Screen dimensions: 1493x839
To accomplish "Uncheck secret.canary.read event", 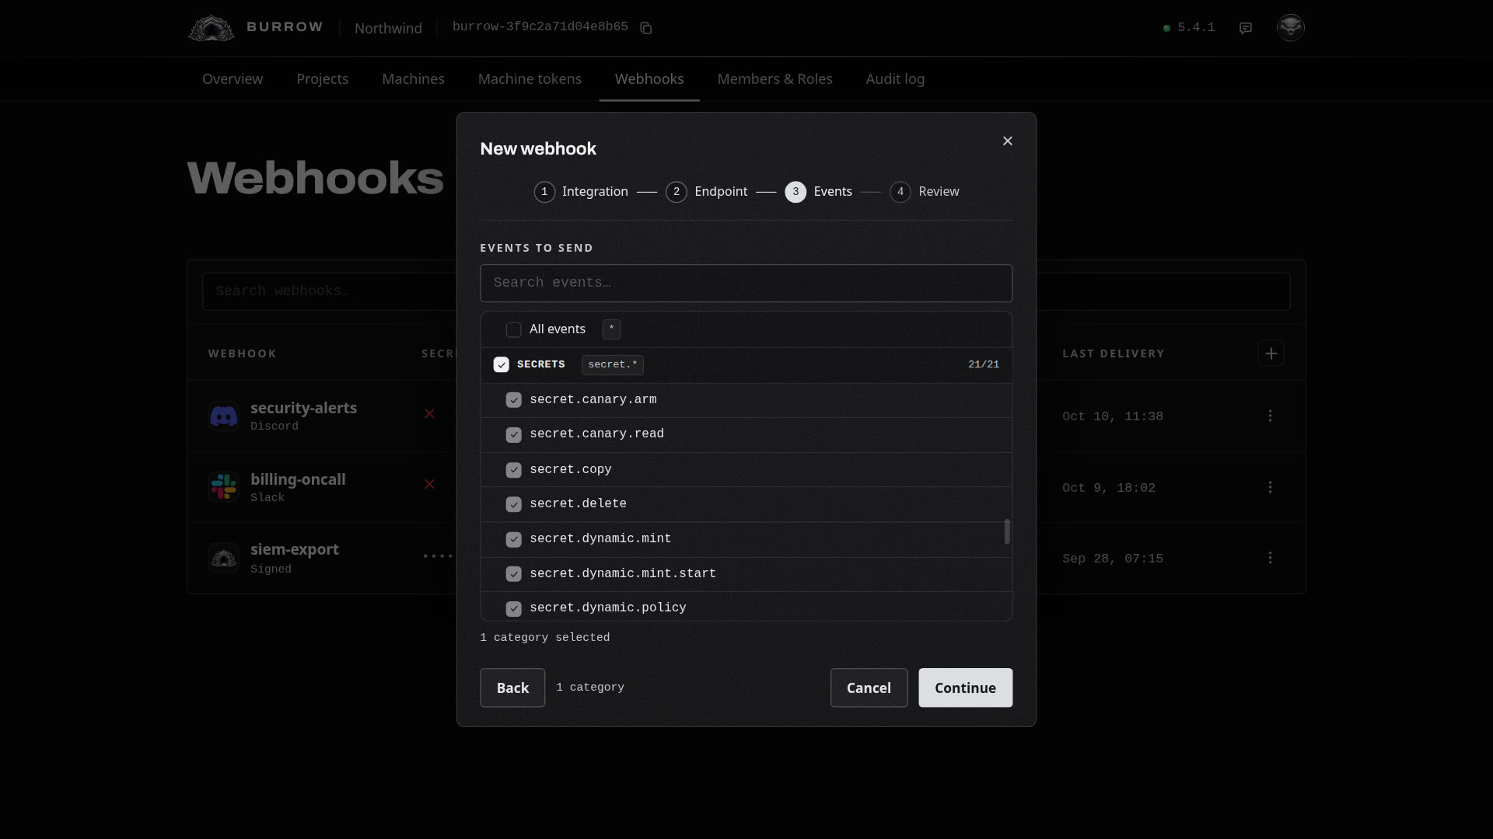I will (513, 435).
